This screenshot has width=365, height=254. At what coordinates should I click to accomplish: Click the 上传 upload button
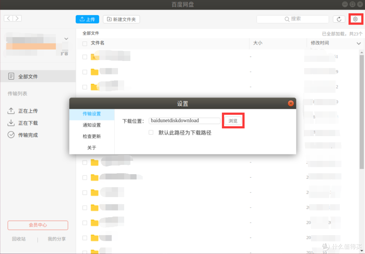pyautogui.click(x=87, y=19)
